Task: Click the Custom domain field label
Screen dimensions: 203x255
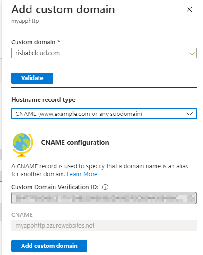Action: pyautogui.click(x=33, y=42)
